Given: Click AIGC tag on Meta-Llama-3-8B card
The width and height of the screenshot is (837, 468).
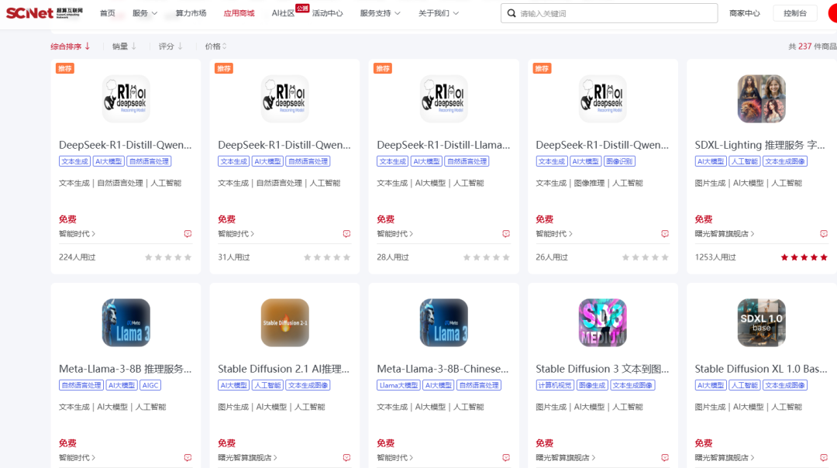Looking at the screenshot, I should point(150,385).
